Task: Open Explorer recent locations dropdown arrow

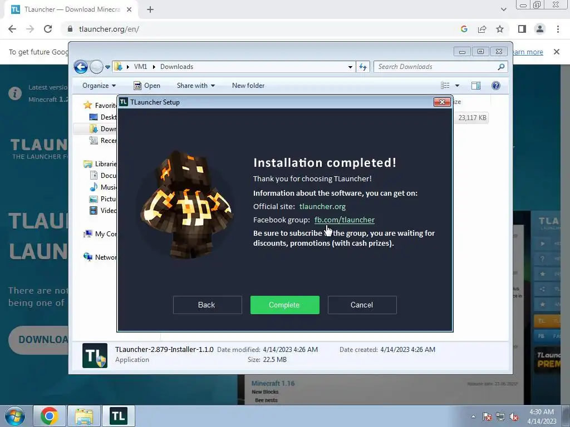Action: (107, 67)
